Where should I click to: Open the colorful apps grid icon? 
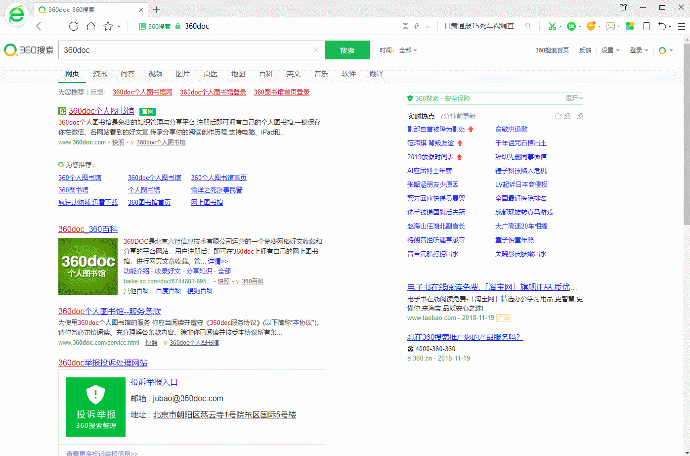(630, 26)
